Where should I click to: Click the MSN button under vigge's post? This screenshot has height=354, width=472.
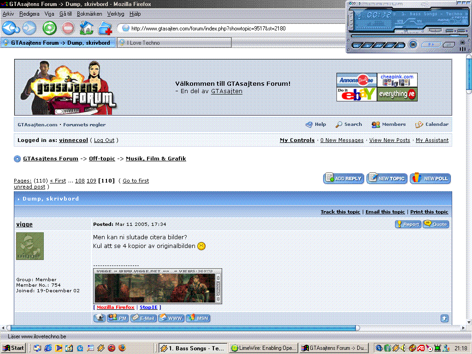(x=198, y=318)
